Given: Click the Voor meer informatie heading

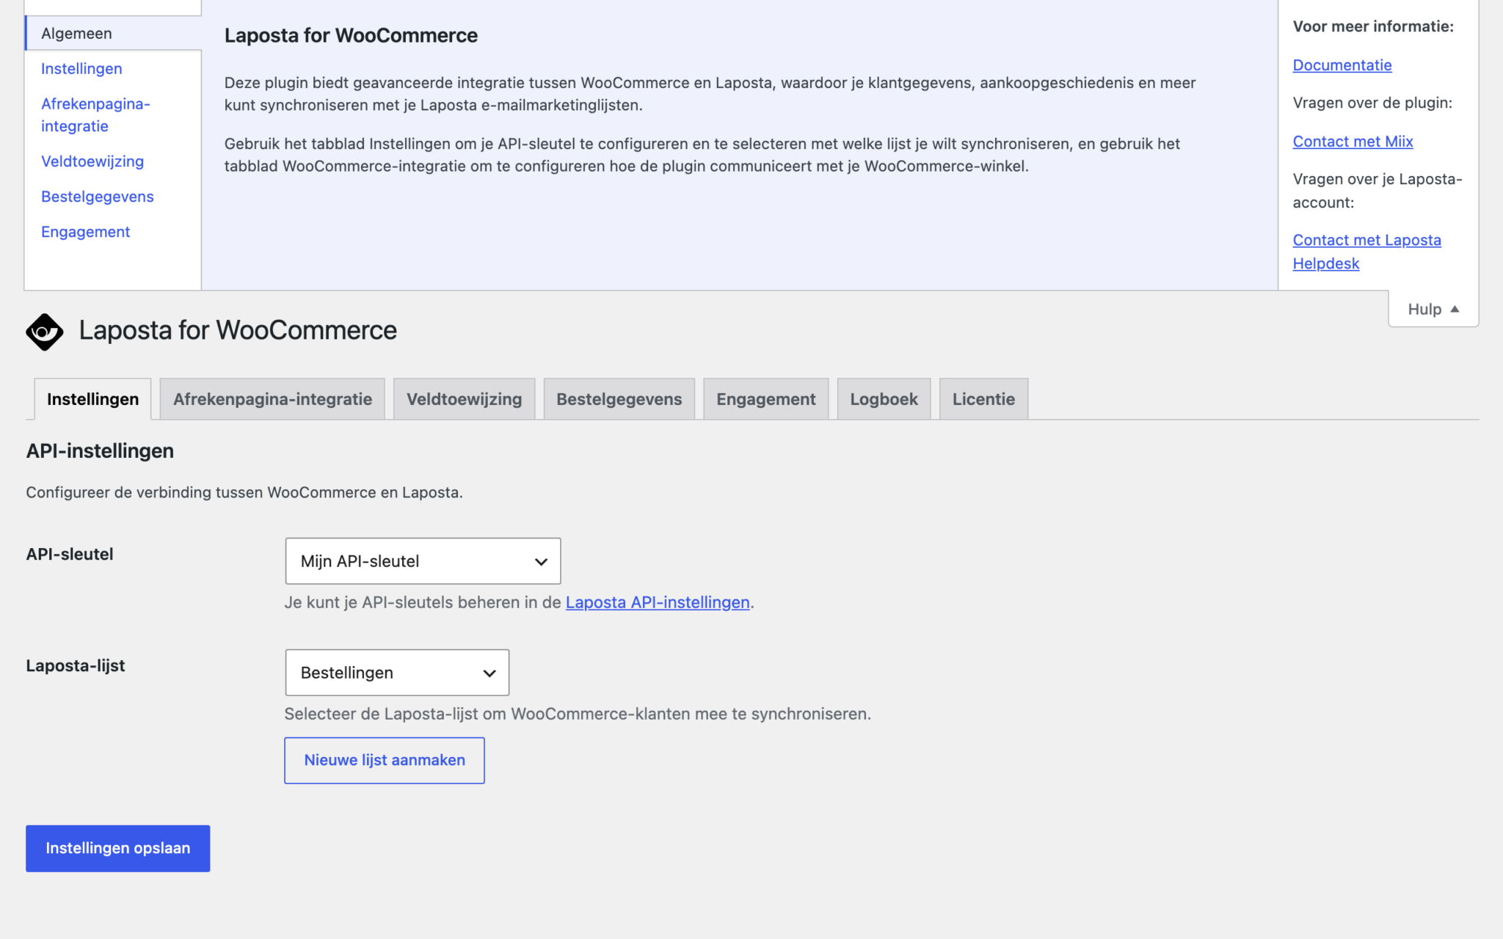Looking at the screenshot, I should coord(1373,26).
